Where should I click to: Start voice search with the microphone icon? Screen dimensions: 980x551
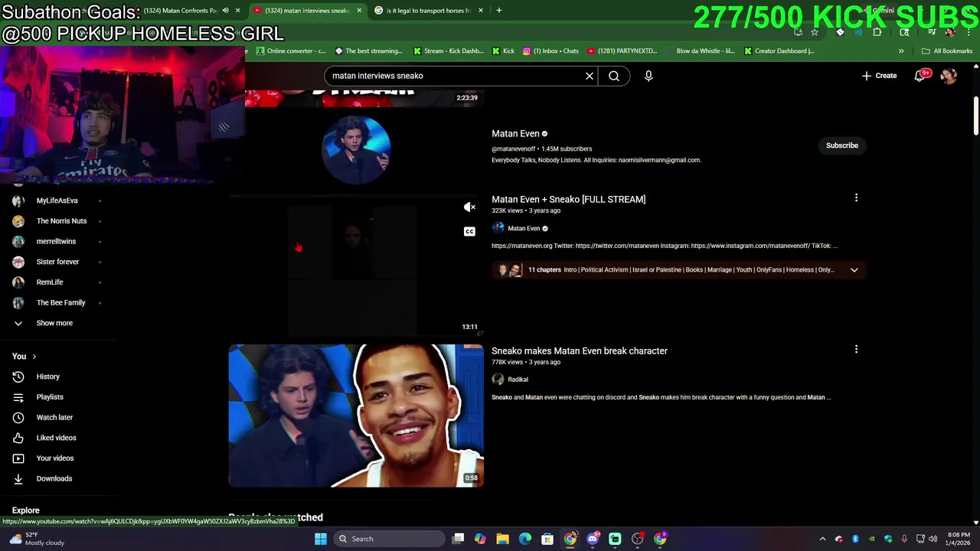click(648, 76)
